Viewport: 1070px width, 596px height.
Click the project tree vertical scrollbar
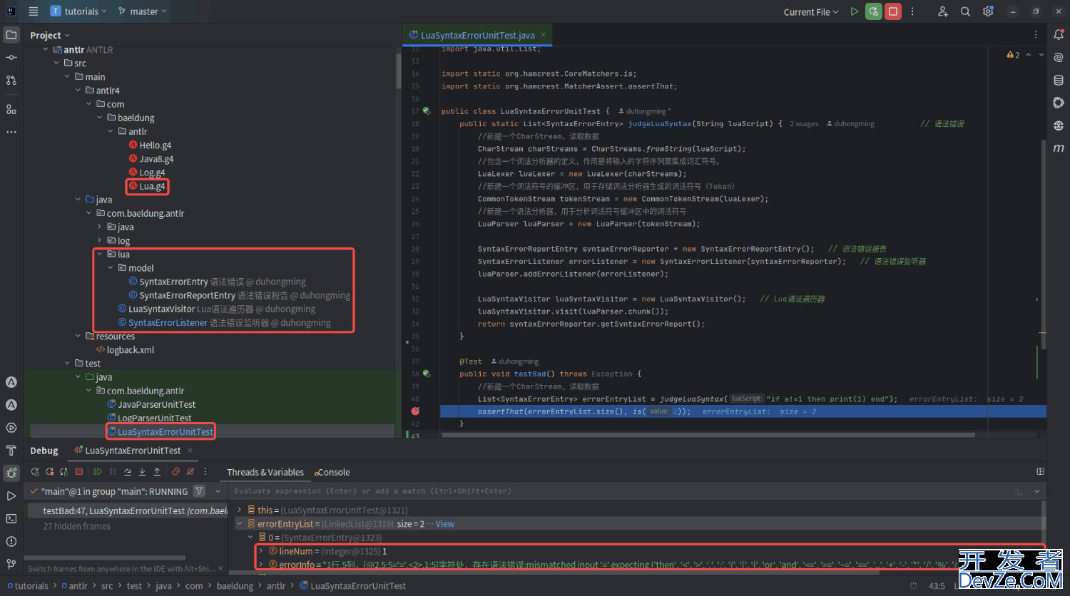399,71
